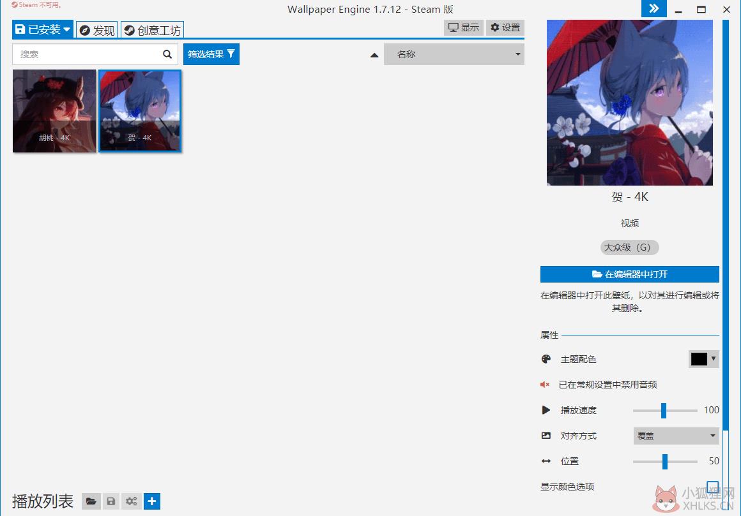This screenshot has width=741, height=516.
Task: Expand the 对齐方式 覆盖 dropdown
Action: click(x=676, y=436)
